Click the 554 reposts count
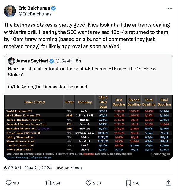 57,183
